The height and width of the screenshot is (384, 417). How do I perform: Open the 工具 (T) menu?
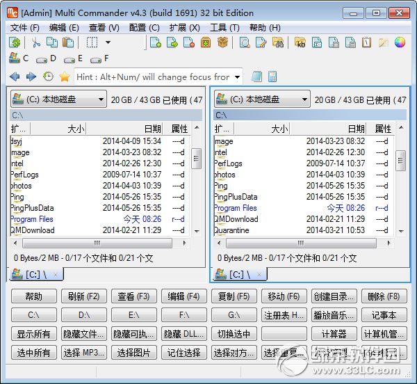coord(224,28)
